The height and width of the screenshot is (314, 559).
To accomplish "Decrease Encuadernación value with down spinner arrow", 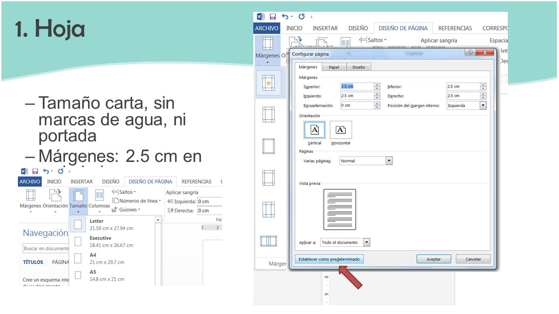I will click(x=377, y=107).
